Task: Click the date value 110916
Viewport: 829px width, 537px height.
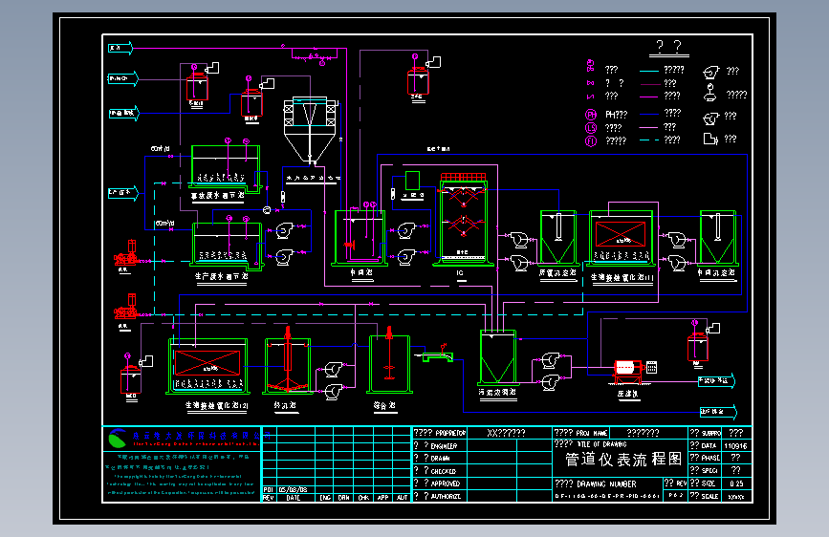Action: (735, 445)
